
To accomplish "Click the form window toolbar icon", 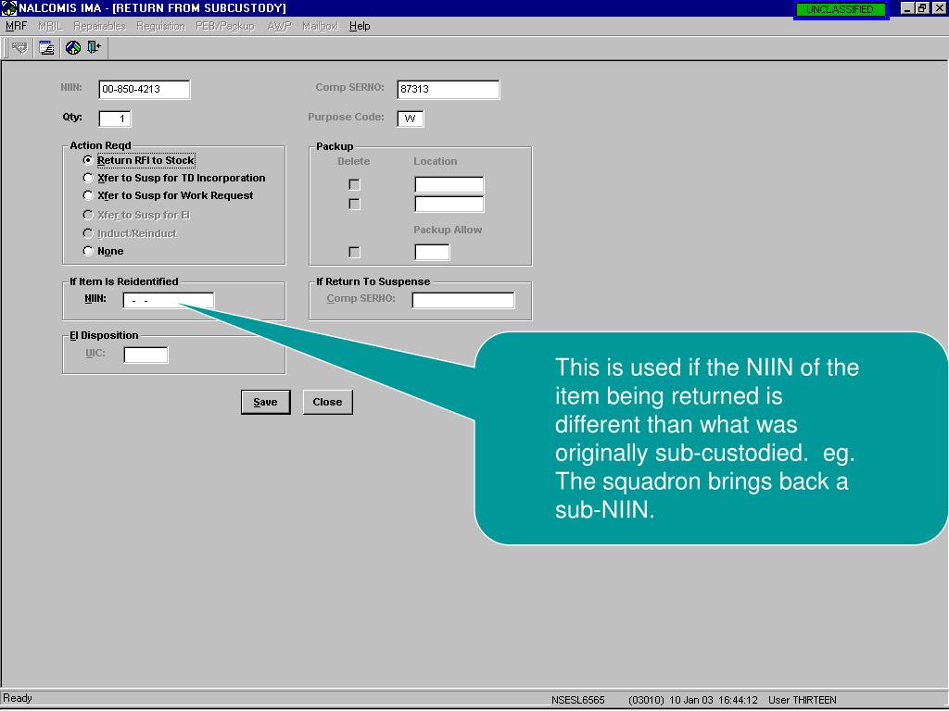I will (x=46, y=48).
